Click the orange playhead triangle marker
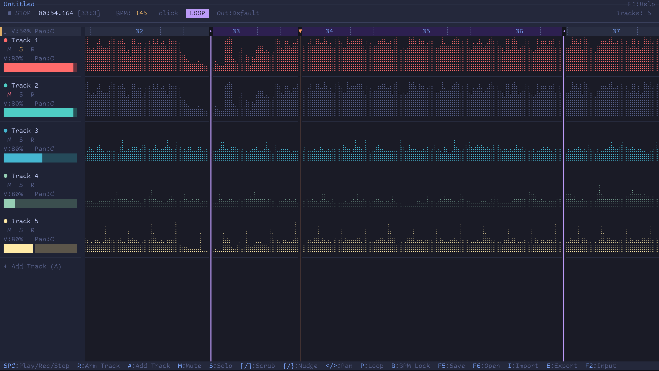 click(300, 31)
